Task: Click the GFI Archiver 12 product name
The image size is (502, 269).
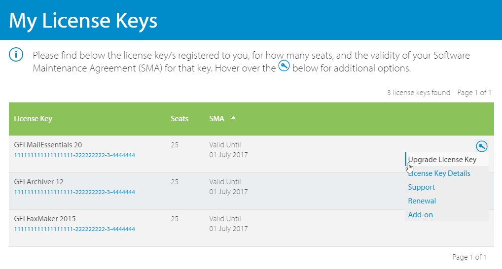Action: [x=39, y=182]
